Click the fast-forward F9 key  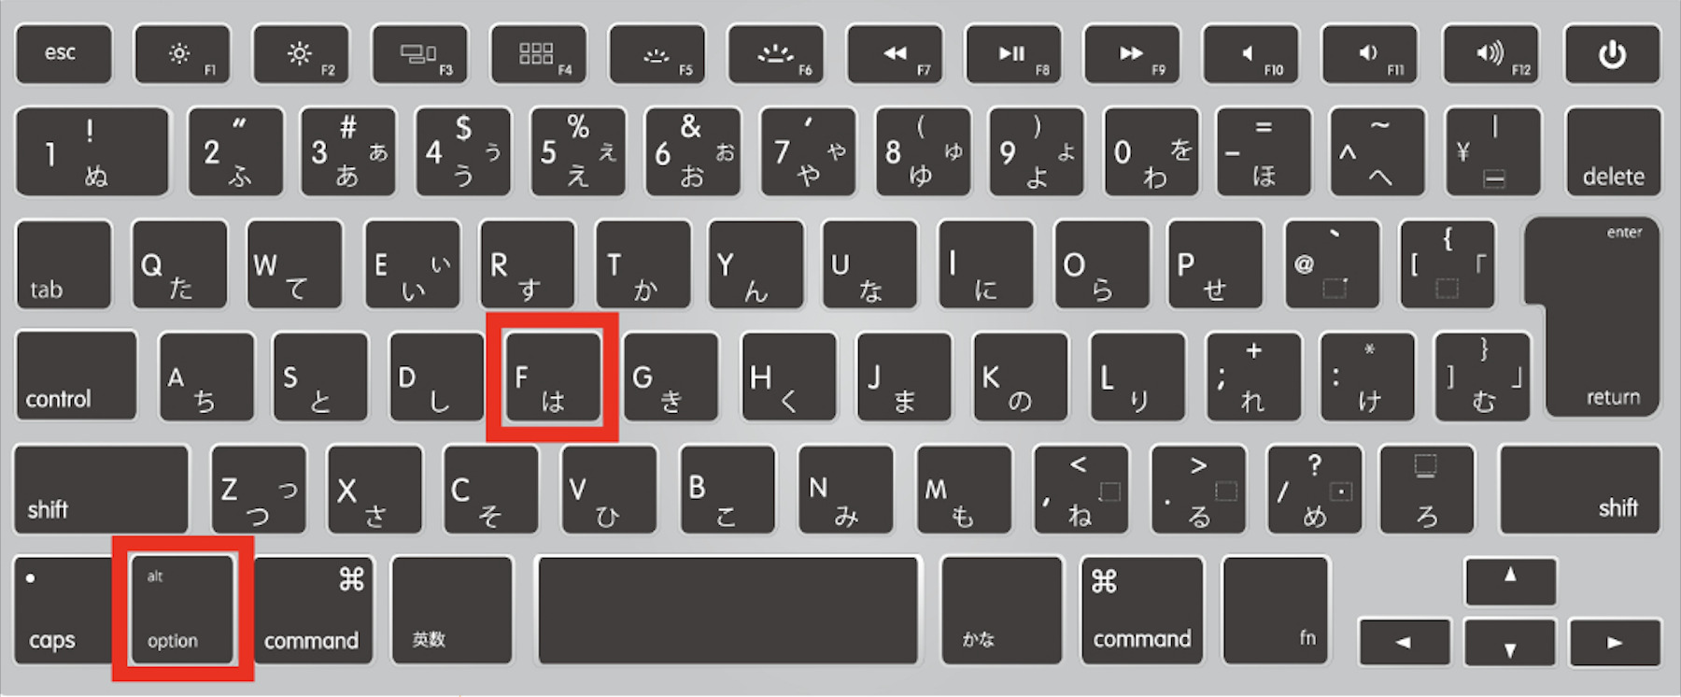pos(1132,54)
